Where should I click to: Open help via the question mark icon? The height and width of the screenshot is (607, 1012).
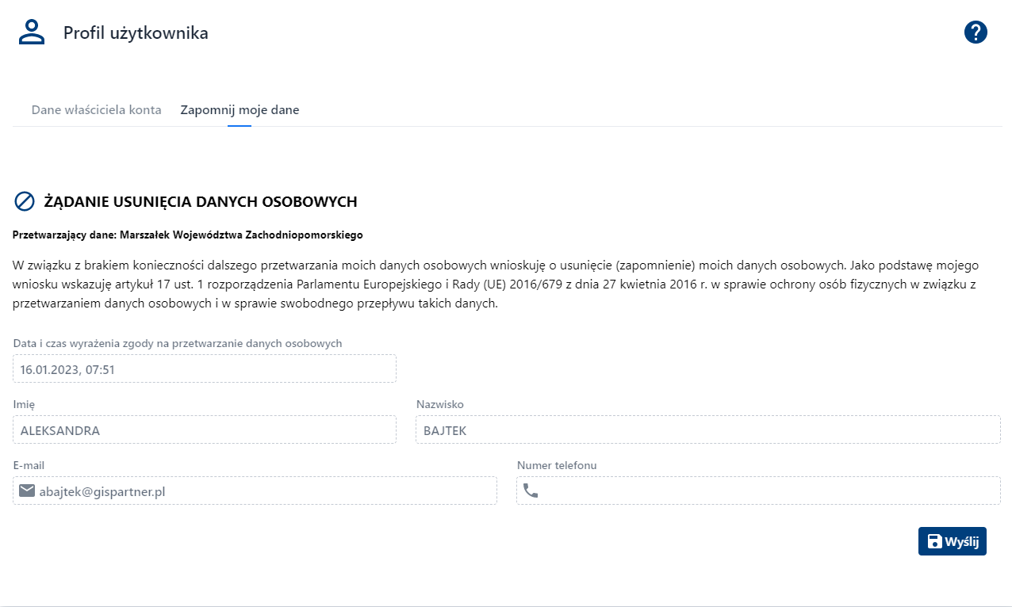(x=976, y=32)
